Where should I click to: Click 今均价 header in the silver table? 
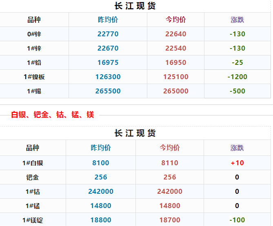(169, 148)
